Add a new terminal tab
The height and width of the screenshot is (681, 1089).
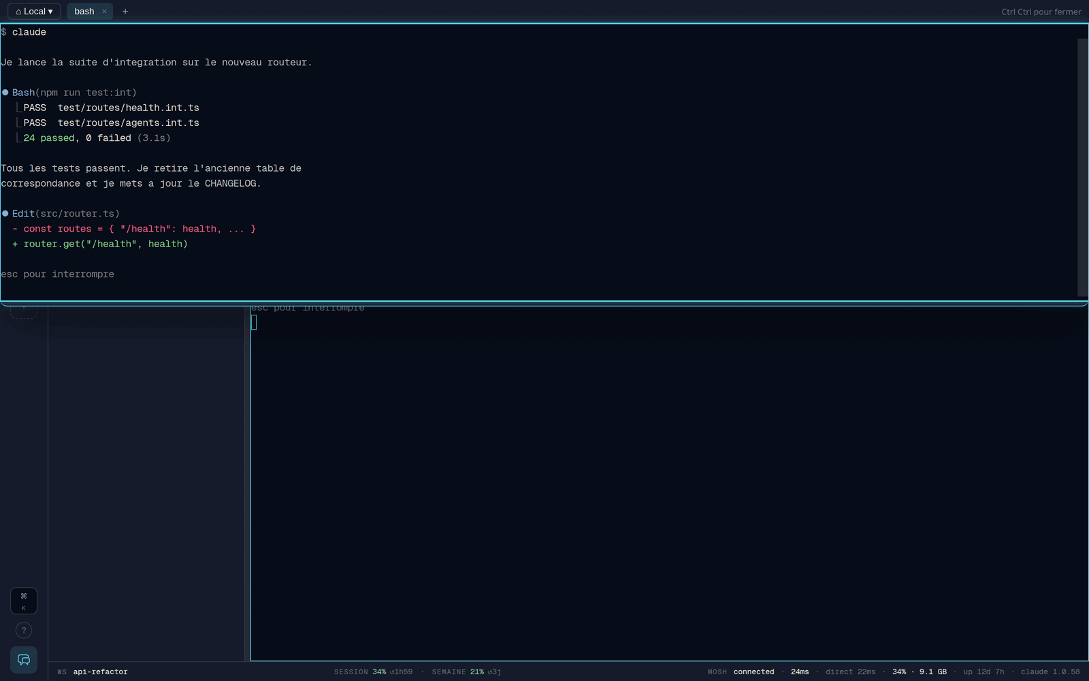(125, 12)
